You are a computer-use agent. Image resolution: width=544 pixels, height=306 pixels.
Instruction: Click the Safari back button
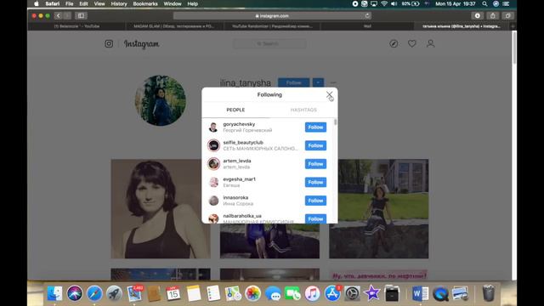(x=59, y=15)
